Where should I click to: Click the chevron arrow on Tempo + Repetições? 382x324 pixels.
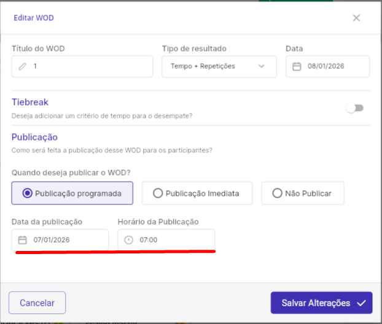pyautogui.click(x=261, y=66)
